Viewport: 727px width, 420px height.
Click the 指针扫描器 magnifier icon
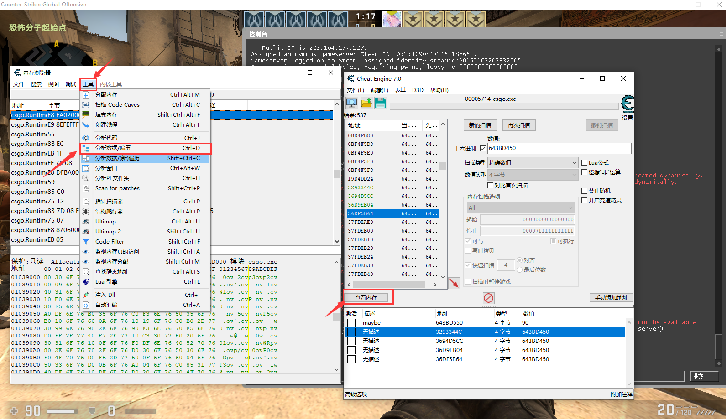[86, 202]
